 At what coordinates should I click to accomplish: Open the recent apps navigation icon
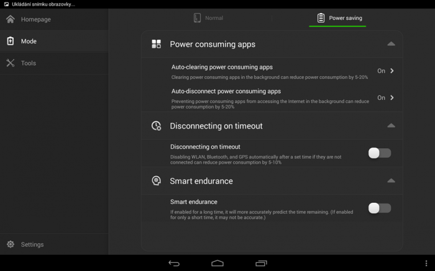(262, 264)
